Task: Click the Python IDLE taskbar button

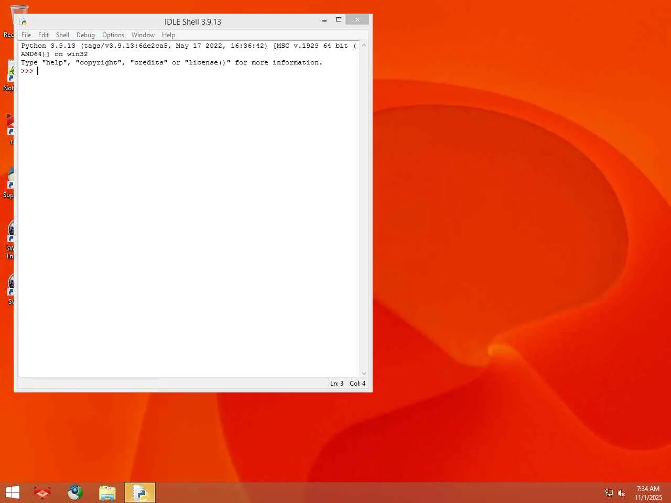Action: (x=140, y=493)
